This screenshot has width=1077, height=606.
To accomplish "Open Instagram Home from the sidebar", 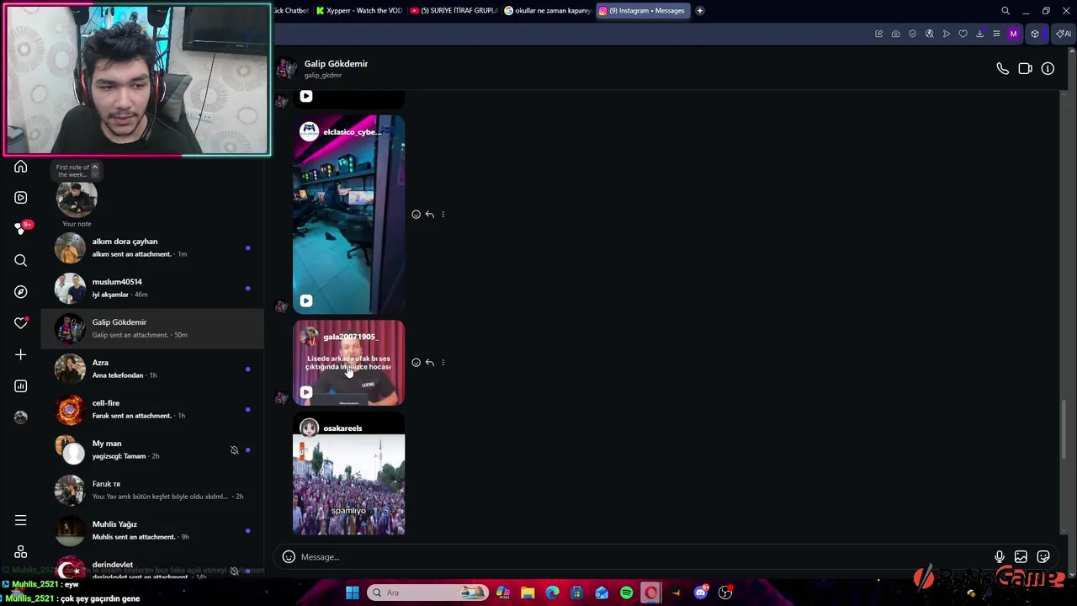I will click(x=20, y=167).
